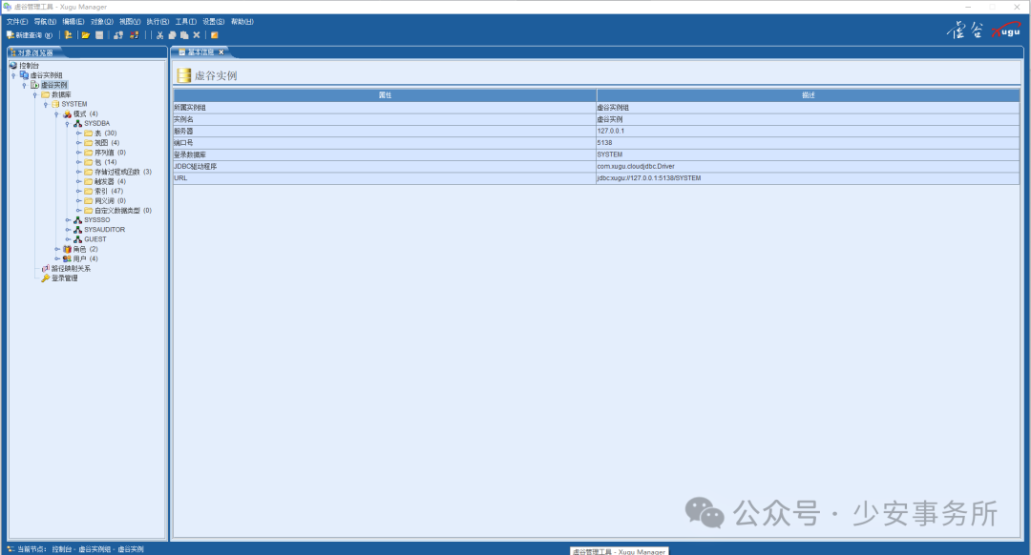
Task: Click the gray save toolbar icon
Action: point(99,35)
